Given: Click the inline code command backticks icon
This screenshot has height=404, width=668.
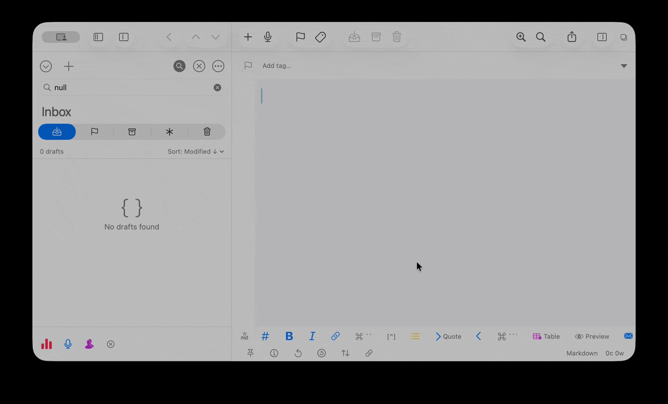Looking at the screenshot, I should pyautogui.click(x=363, y=336).
